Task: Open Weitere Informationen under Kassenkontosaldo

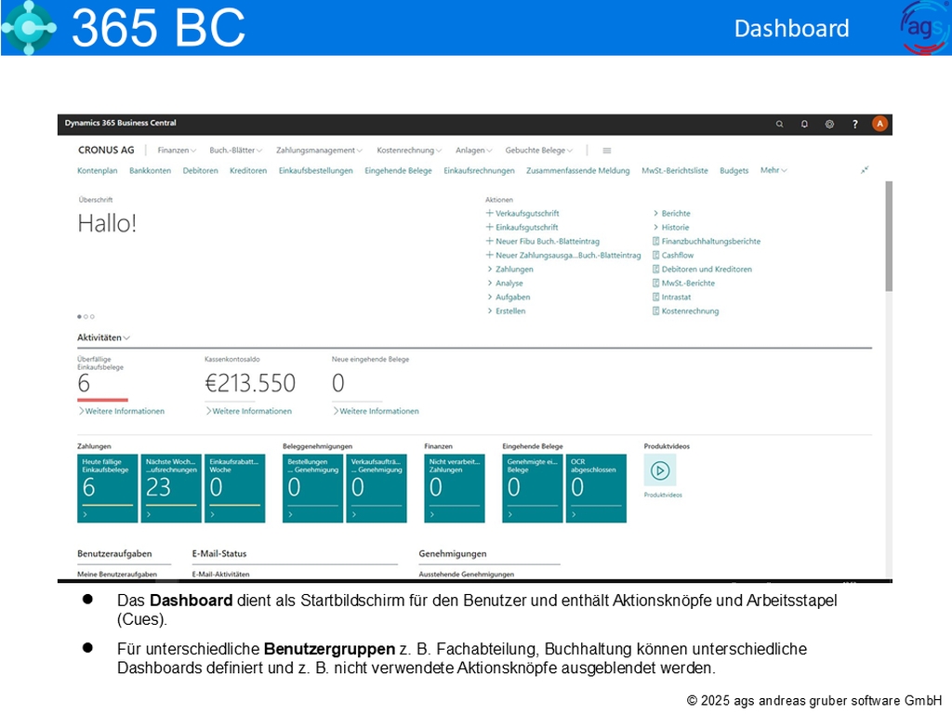Action: [249, 411]
